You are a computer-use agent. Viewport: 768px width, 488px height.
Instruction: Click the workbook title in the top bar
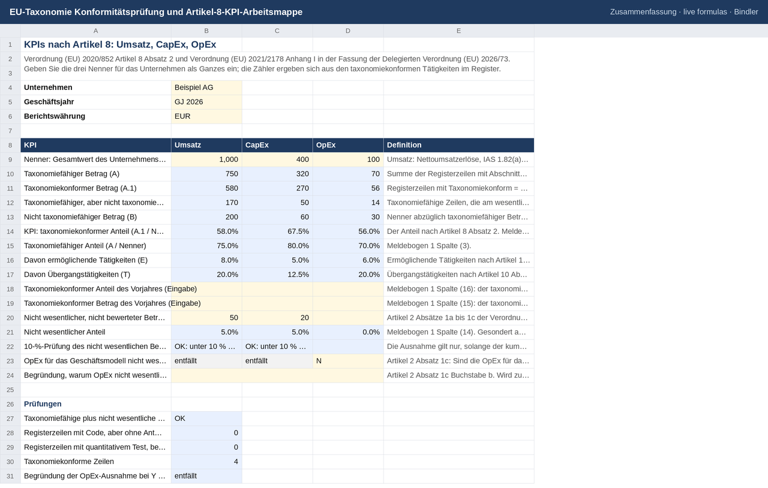click(x=156, y=12)
